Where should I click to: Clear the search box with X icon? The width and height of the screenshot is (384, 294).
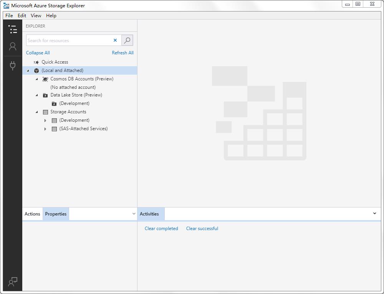pos(115,40)
